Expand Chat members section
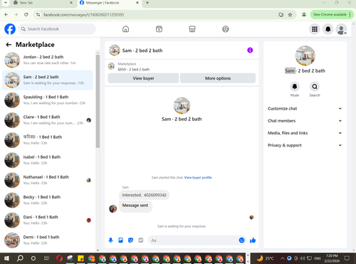Viewport: 356px width, 264px height. pyautogui.click(x=305, y=121)
